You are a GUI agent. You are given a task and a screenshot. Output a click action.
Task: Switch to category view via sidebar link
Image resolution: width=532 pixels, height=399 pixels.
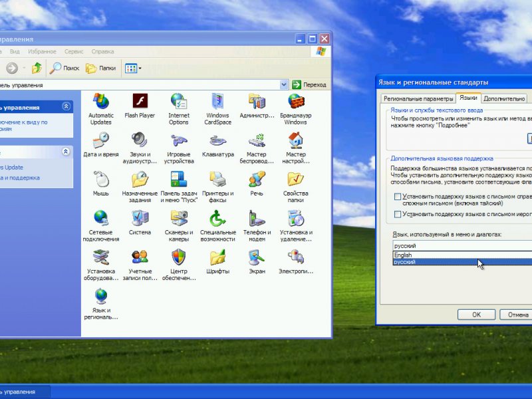coord(23,125)
